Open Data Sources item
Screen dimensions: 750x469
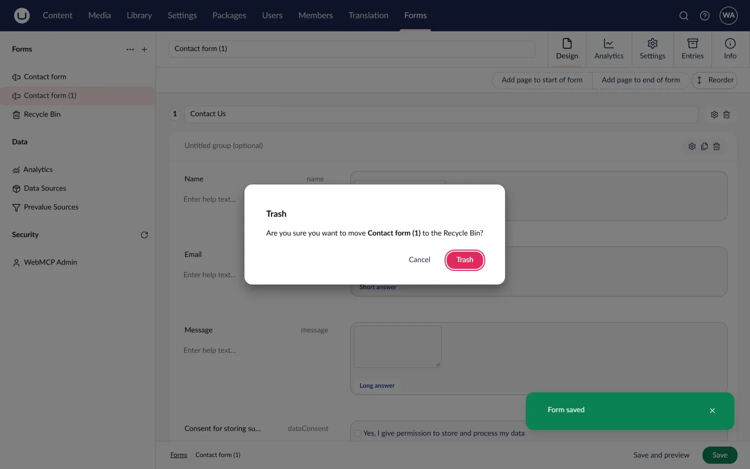pyautogui.click(x=77, y=188)
